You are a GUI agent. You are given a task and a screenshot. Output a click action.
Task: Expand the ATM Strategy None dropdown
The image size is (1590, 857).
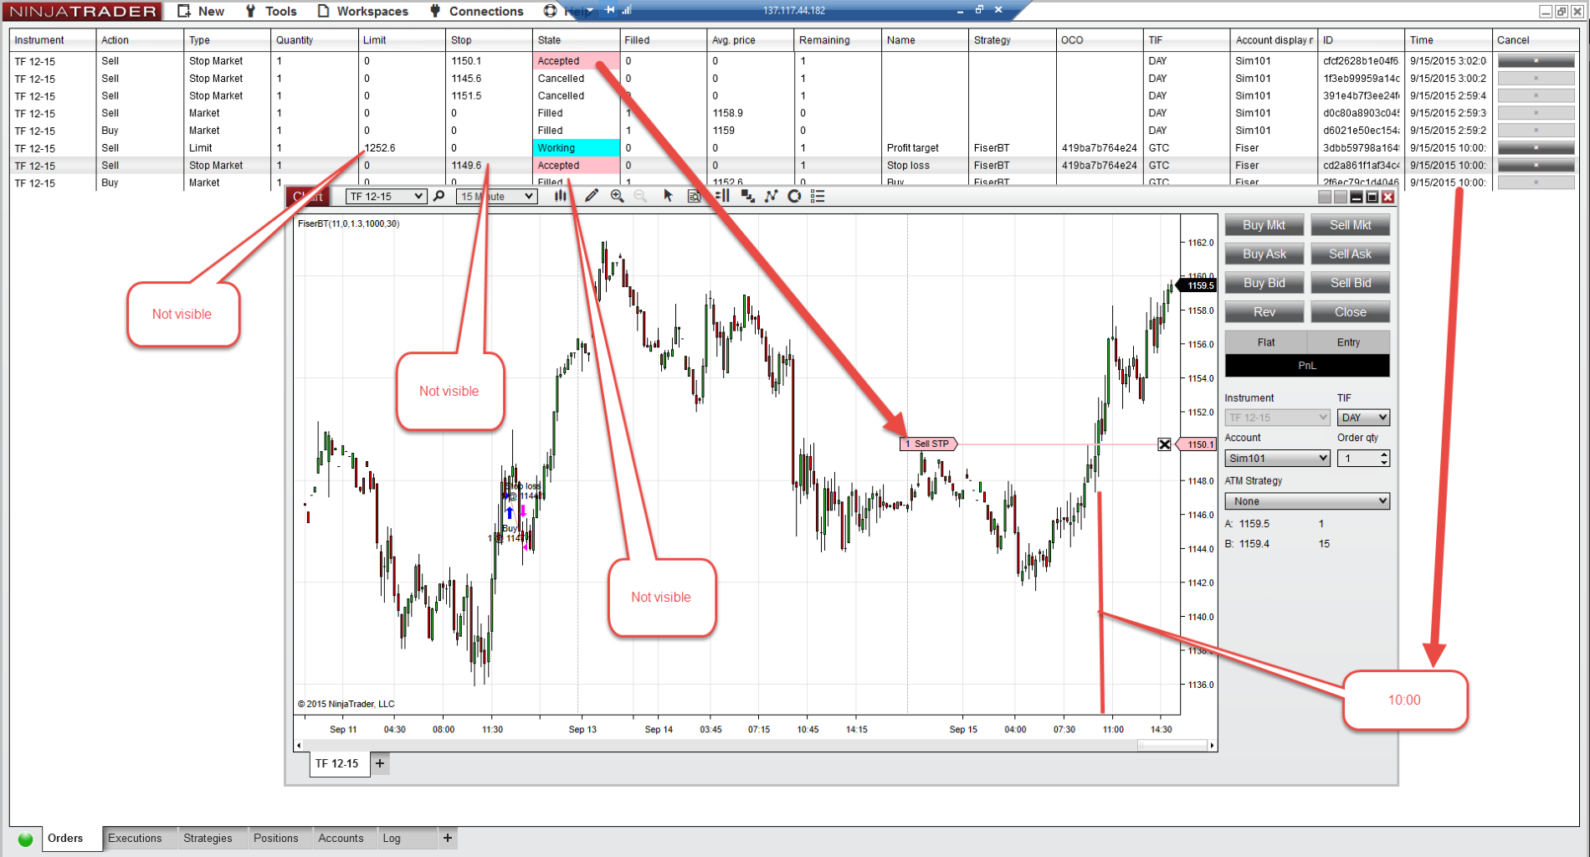click(1307, 501)
